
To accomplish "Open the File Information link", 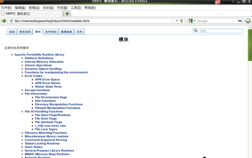I will pyautogui.click(x=36, y=94).
